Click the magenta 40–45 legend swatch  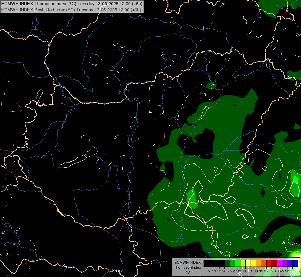[x=279, y=263]
